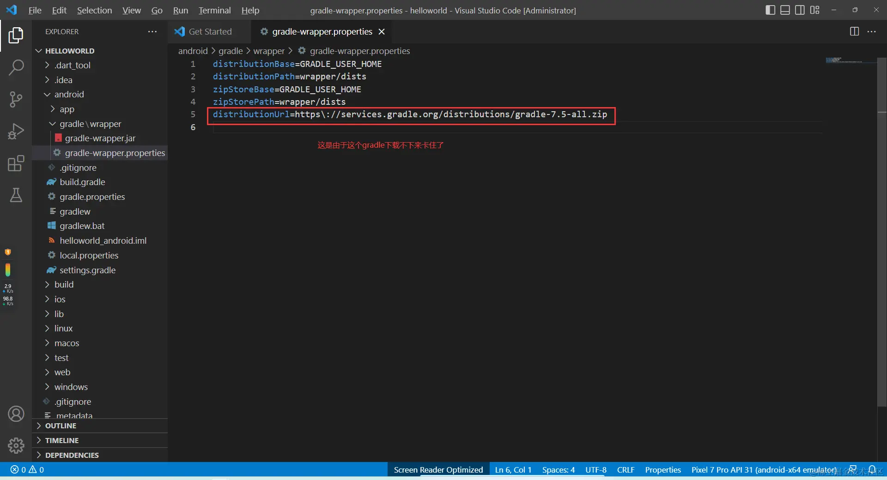The image size is (887, 480).
Task: Expand the app folder
Action: (x=67, y=109)
